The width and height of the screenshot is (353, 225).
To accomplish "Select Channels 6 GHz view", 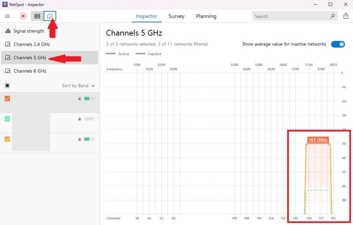I will click(x=30, y=71).
